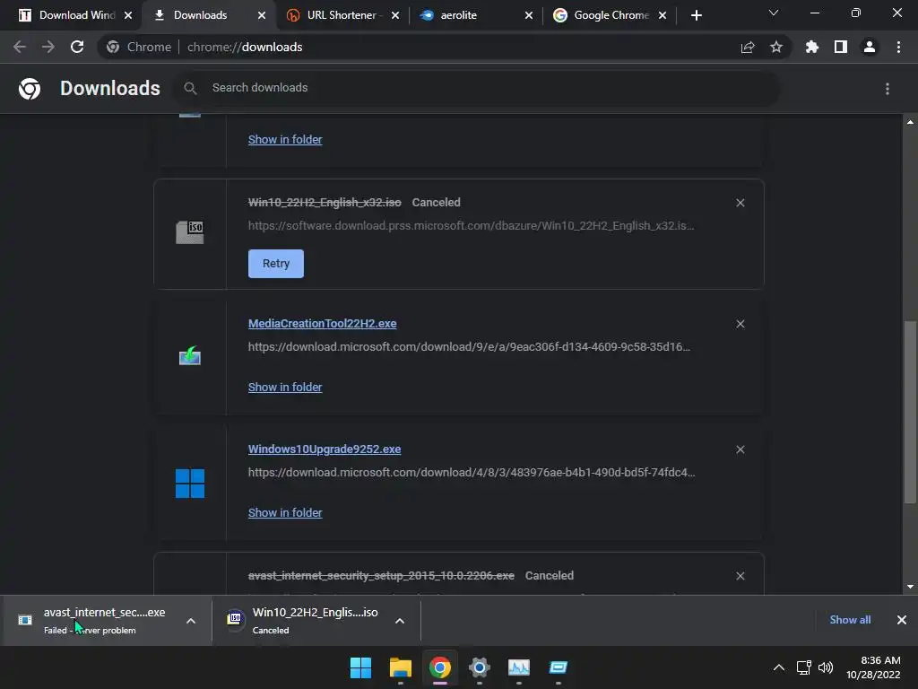The image size is (918, 689).
Task: Open MediaCreationTool22H2.exe file link
Action: 322,323
